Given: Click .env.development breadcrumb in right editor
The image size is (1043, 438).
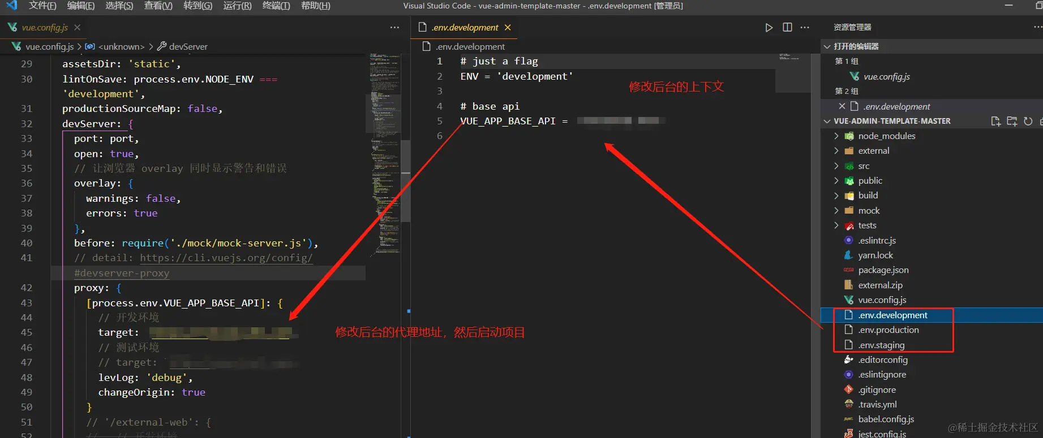Looking at the screenshot, I should [x=470, y=46].
